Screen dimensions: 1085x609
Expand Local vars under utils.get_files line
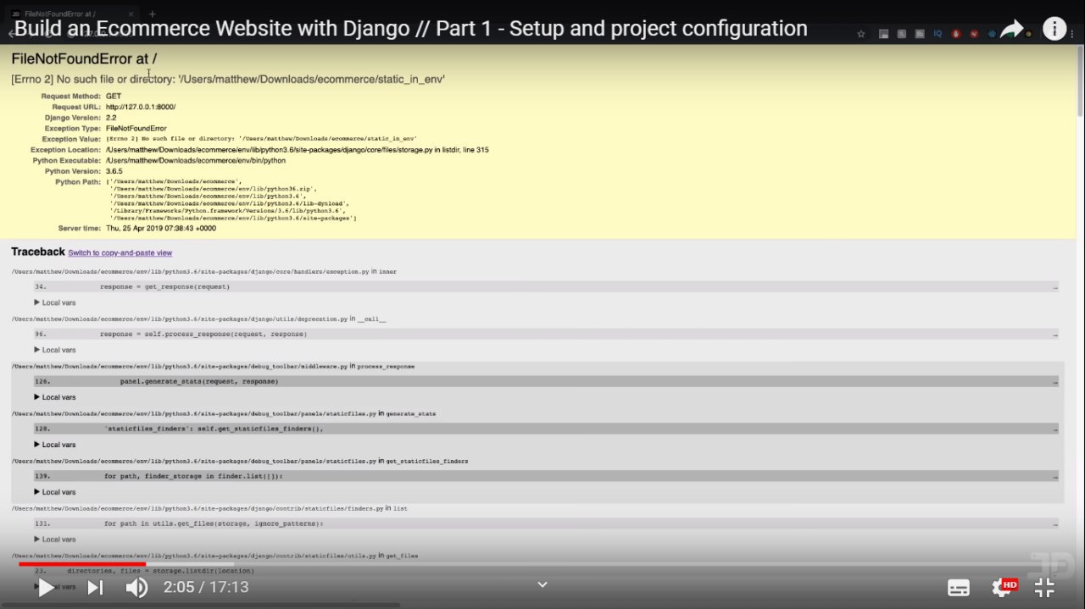click(x=55, y=540)
